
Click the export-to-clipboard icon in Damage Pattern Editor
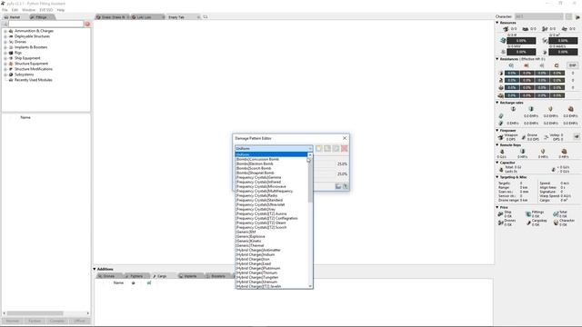(346, 186)
